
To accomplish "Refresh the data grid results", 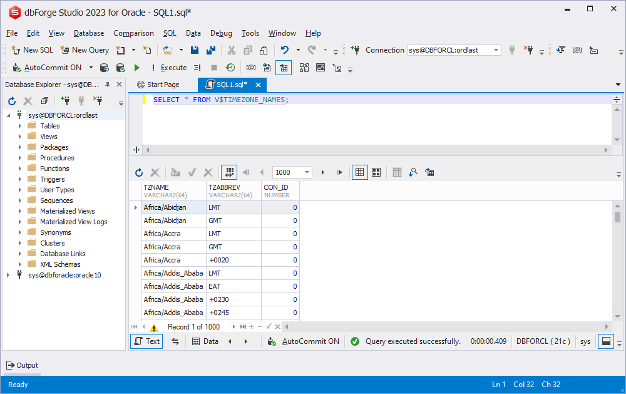I will (x=139, y=172).
